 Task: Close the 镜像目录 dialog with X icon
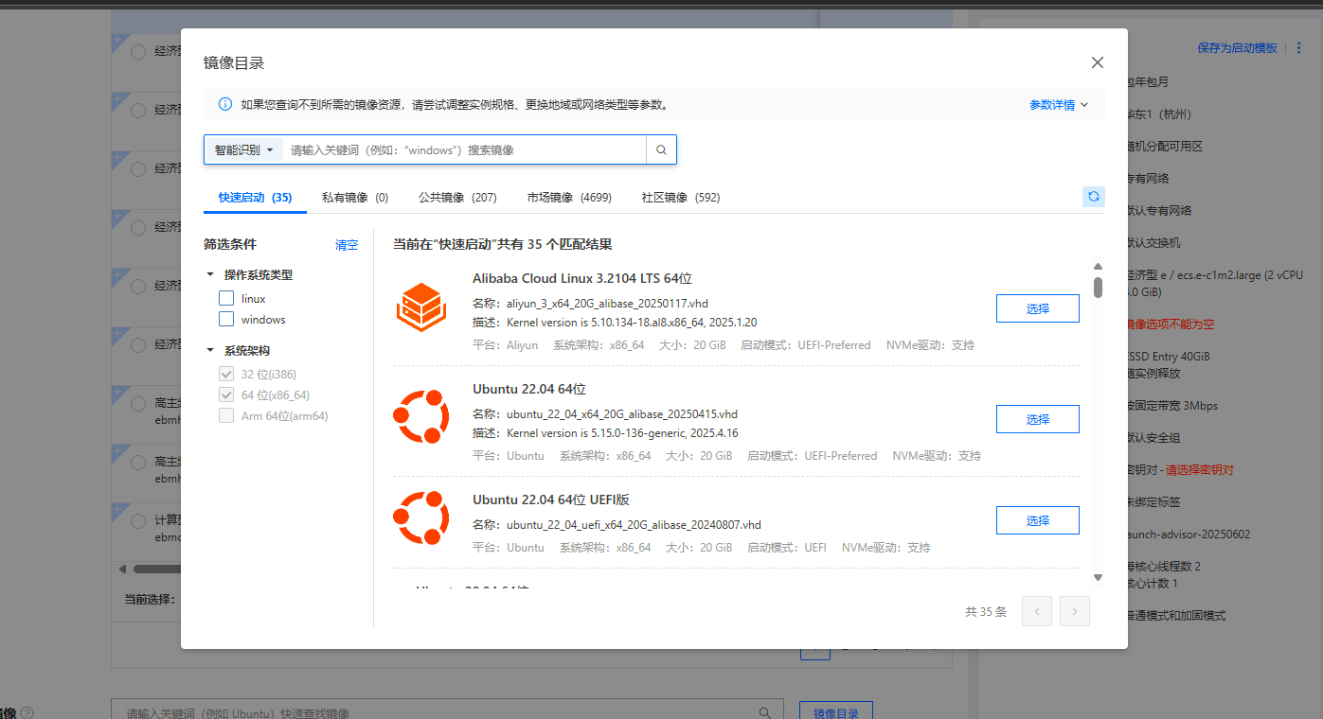pos(1098,62)
